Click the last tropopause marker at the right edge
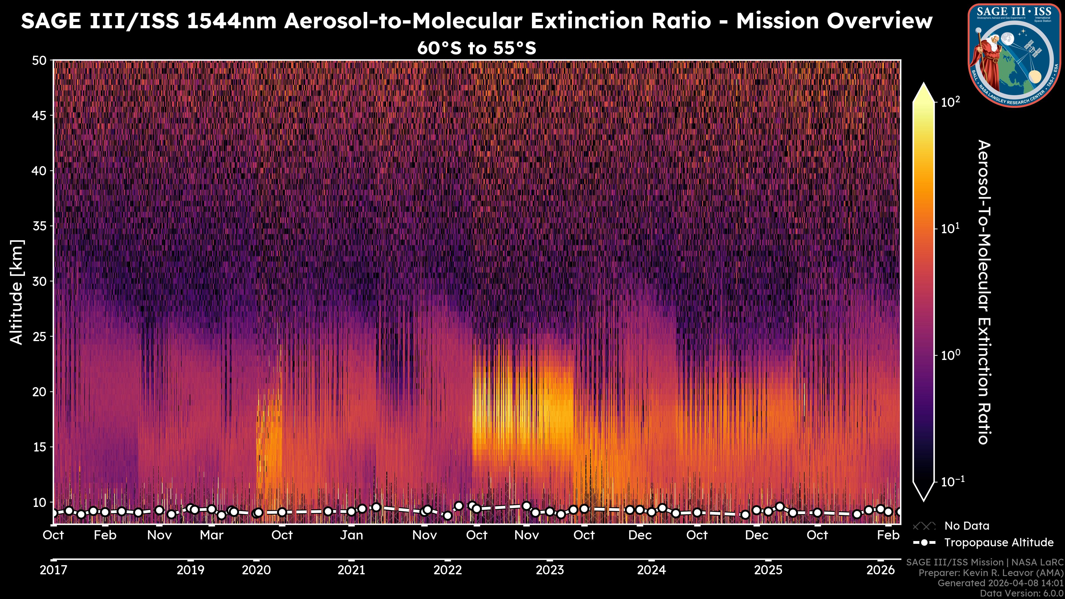1065x599 pixels. point(900,512)
